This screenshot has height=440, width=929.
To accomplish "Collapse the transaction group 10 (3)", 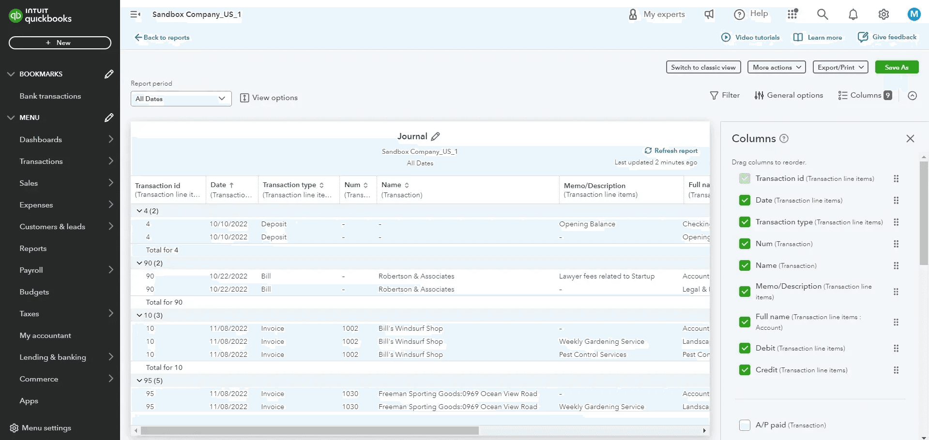I will [139, 315].
